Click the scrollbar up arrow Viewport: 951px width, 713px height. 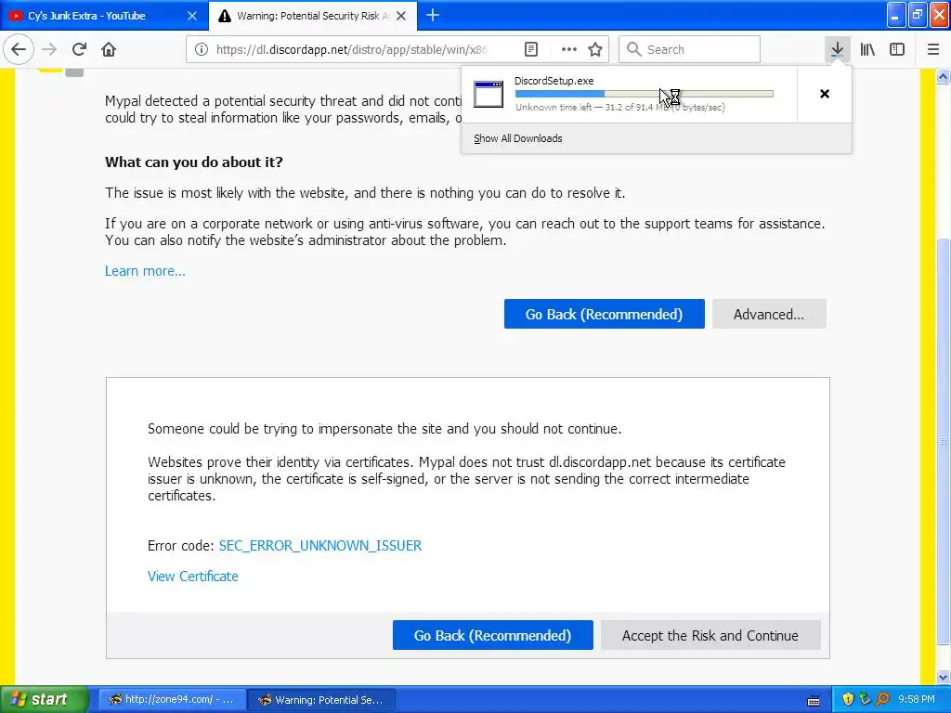click(x=943, y=76)
